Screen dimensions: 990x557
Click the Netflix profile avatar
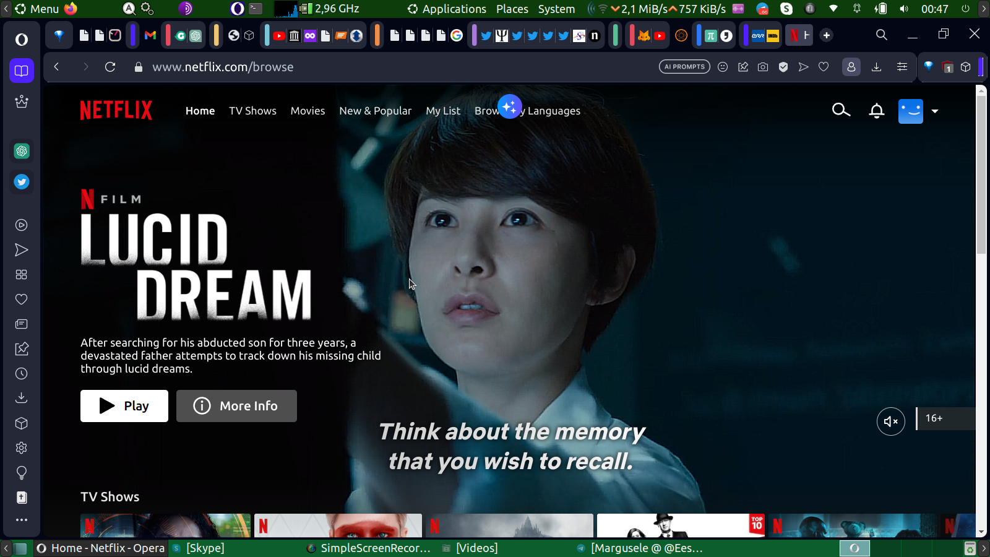(x=910, y=111)
